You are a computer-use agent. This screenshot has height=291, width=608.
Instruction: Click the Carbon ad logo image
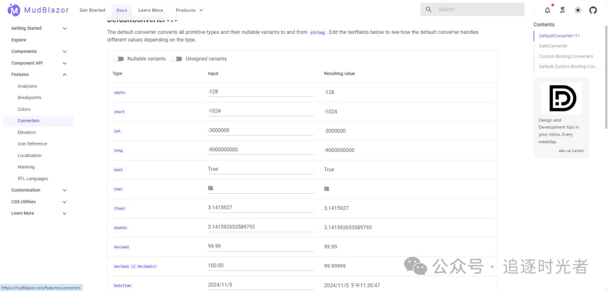point(561,98)
